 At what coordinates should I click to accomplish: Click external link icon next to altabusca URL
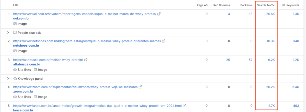86,60
